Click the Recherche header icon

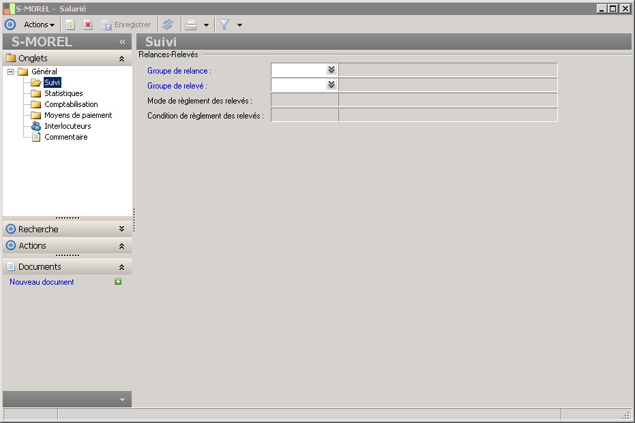pos(11,229)
